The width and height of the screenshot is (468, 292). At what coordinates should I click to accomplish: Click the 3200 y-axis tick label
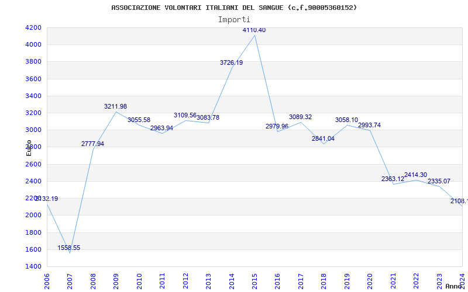coord(34,113)
